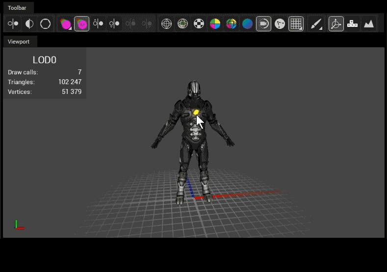Click the green shaded wireframe sphere icon
Screen dimensions: 387x272
click(x=183, y=23)
